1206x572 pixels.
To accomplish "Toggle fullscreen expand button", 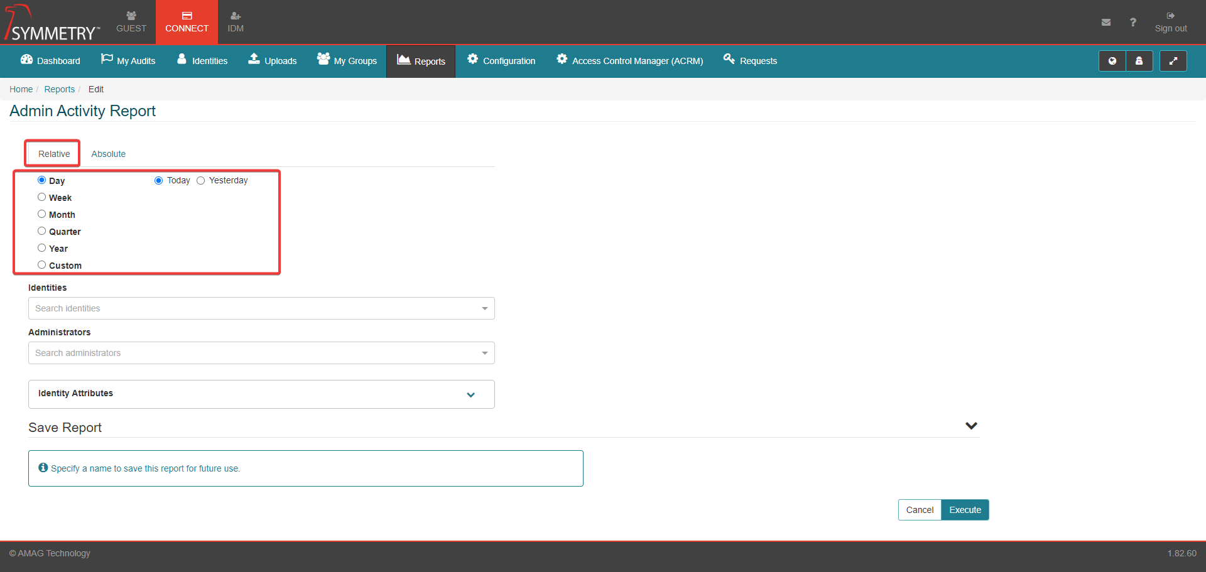I will pyautogui.click(x=1173, y=61).
